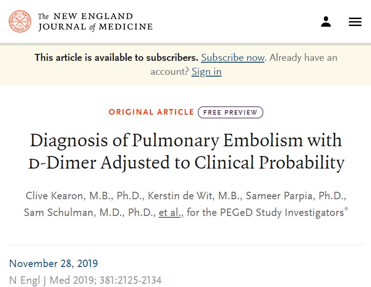Click the NEJM red seal logo
This screenshot has width=371, height=287.
[20, 21]
